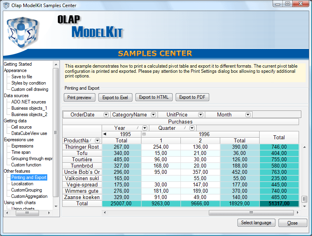Click the Purchases measure header
The image size is (312, 236).
(x=180, y=122)
